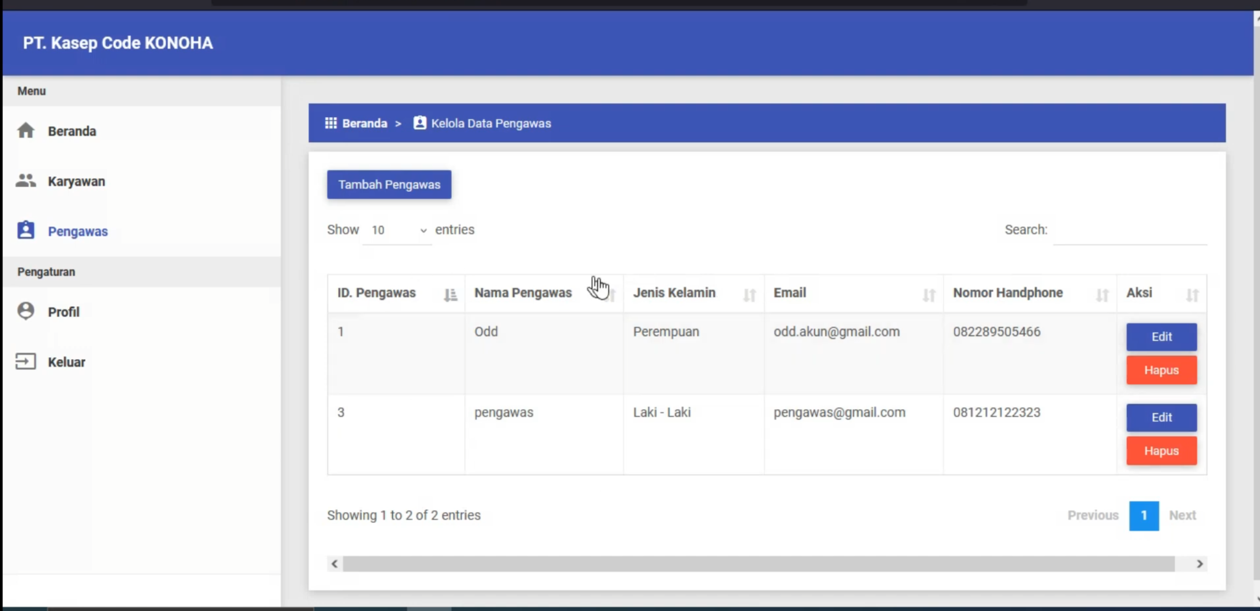
Task: Click the Karyawan people icon
Action: [x=26, y=181]
